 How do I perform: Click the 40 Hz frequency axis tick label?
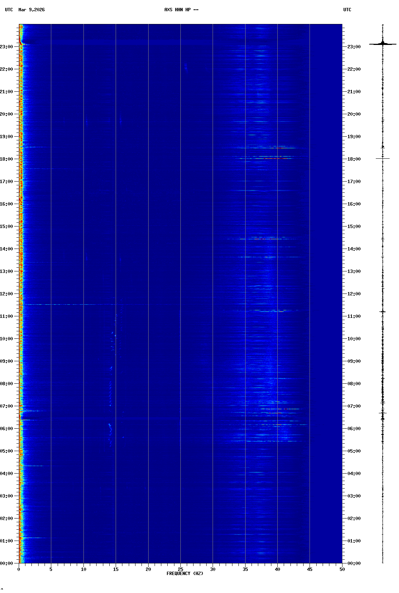(277, 569)
